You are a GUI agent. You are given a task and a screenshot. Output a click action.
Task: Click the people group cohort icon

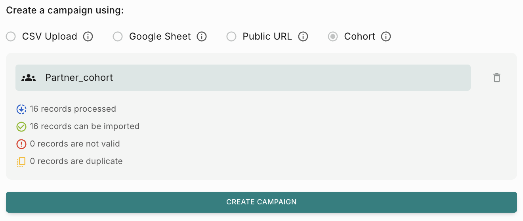click(29, 78)
